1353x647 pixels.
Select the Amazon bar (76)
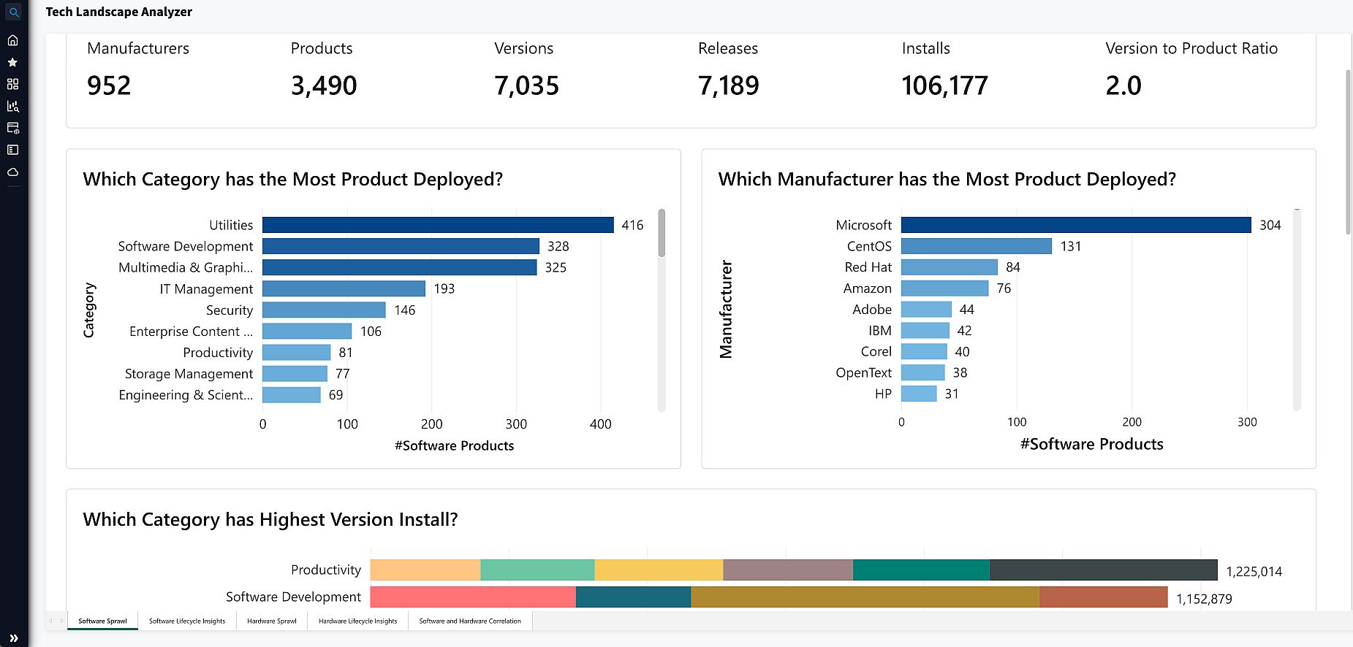pyautogui.click(x=945, y=288)
